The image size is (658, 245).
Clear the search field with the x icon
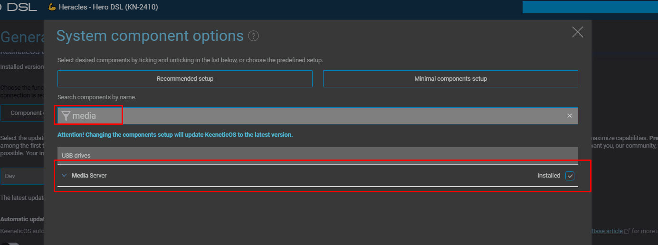[x=570, y=116]
